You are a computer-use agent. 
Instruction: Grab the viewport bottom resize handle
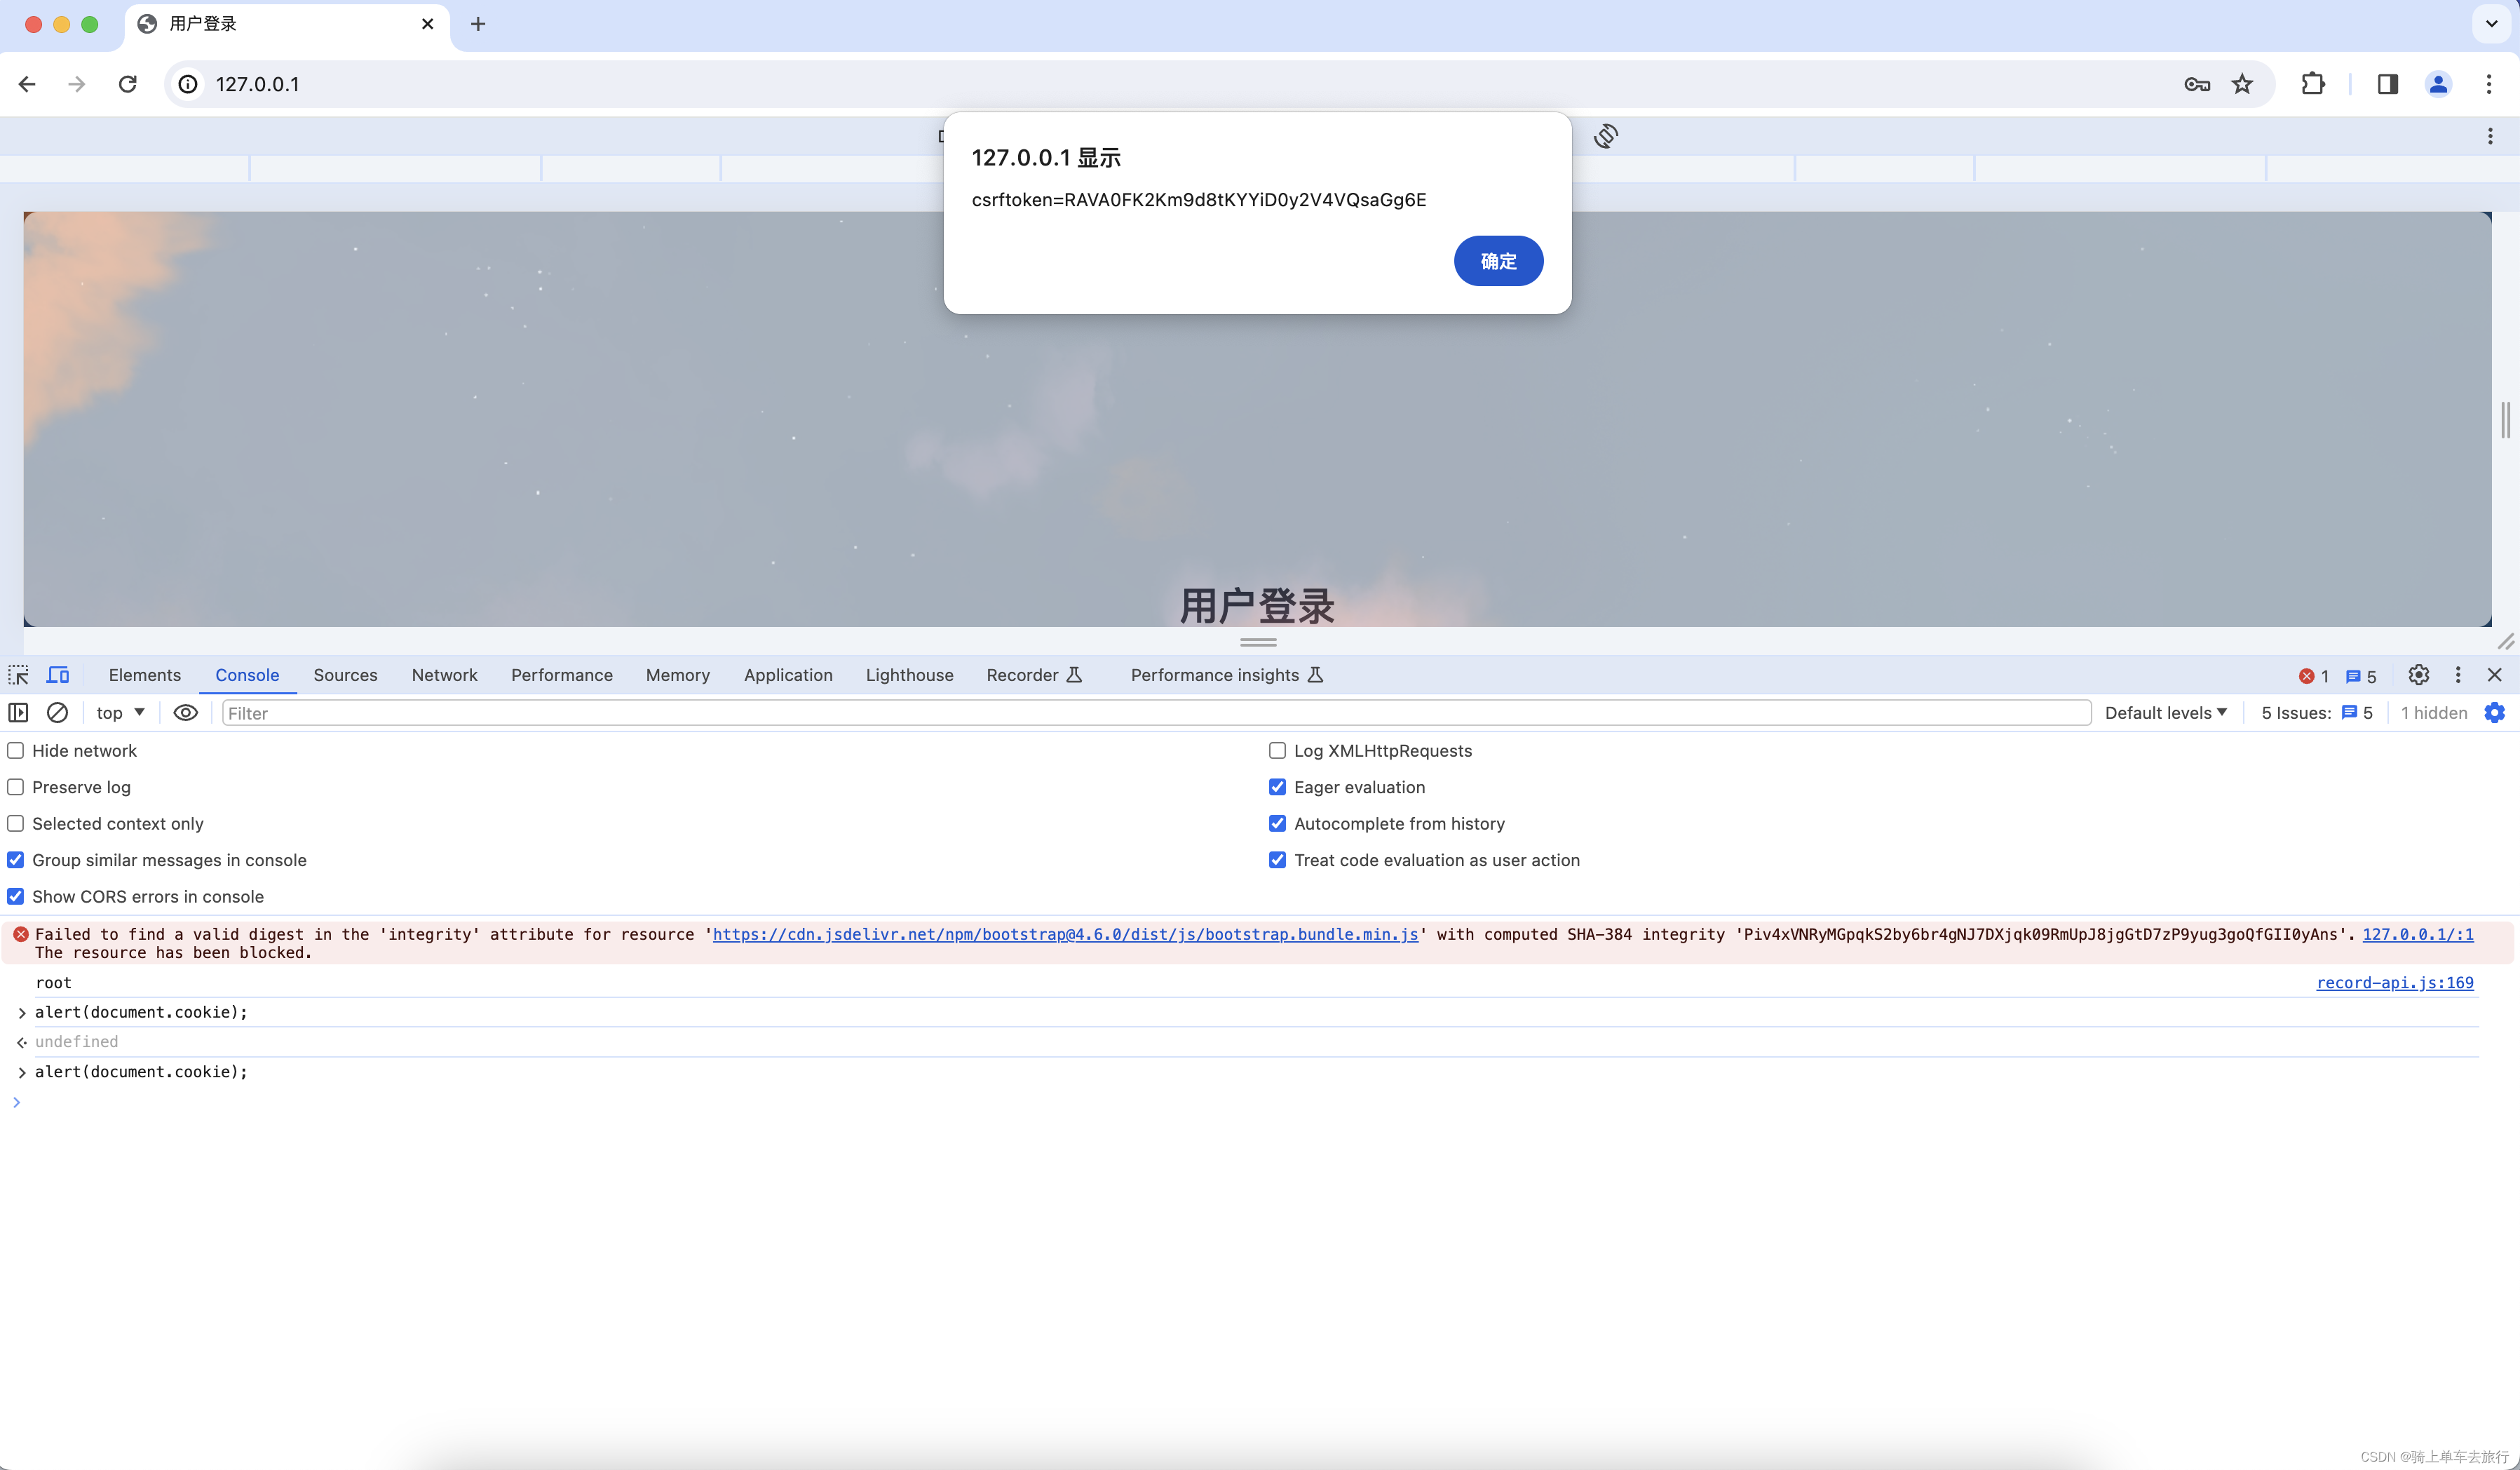[x=1258, y=642]
